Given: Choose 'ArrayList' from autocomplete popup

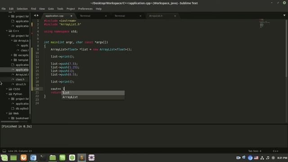Looking at the screenshot, I should pyautogui.click(x=93, y=97).
